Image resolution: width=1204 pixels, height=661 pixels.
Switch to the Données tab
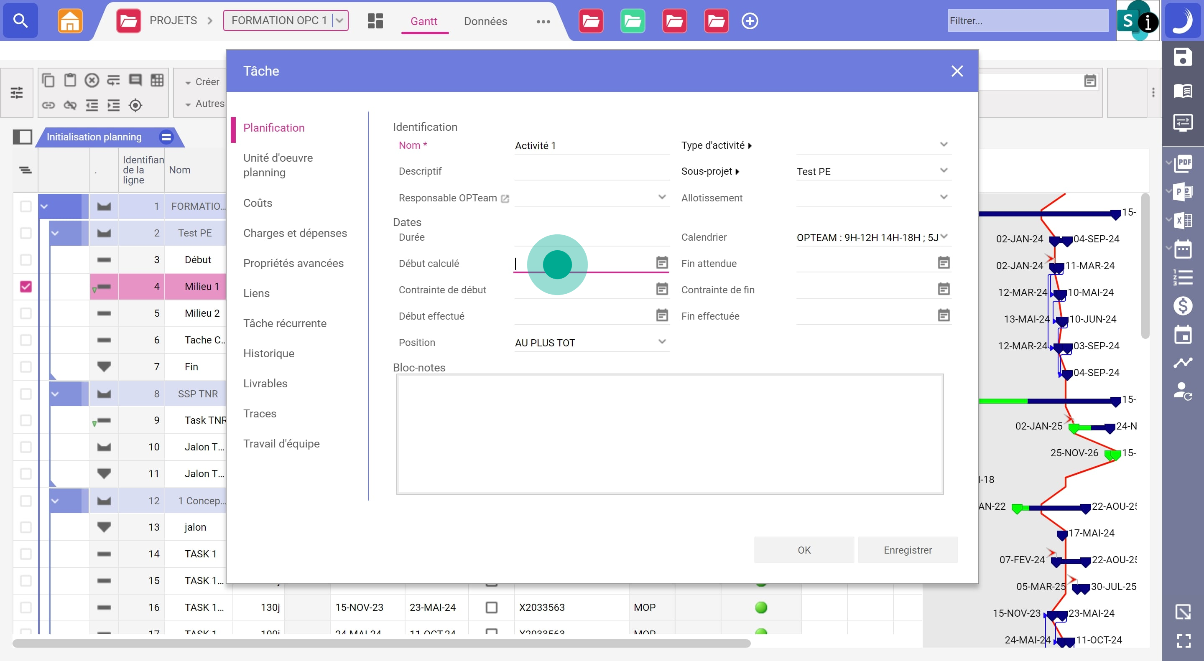click(485, 21)
